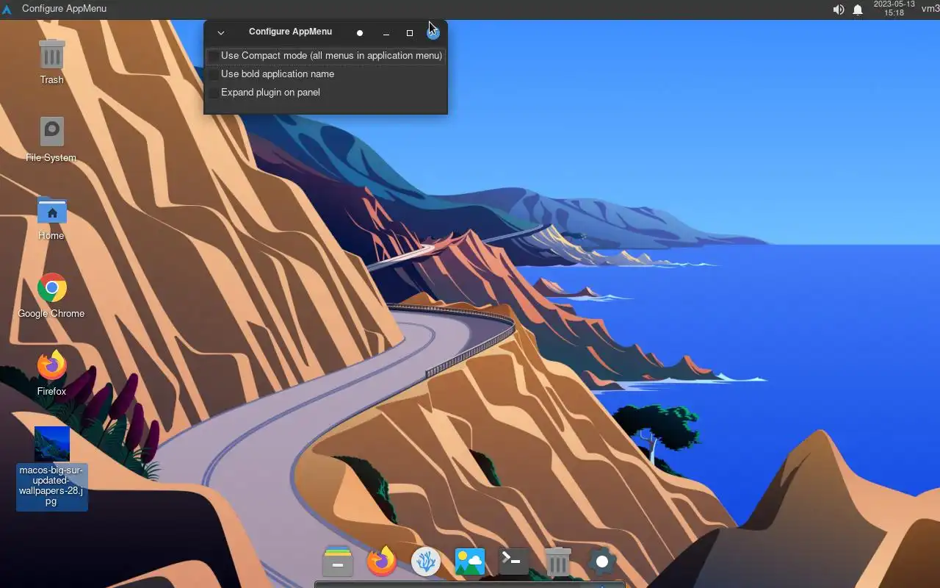
Task: Click the stick/pin dot button in dialog titlebar
Action: tap(360, 32)
